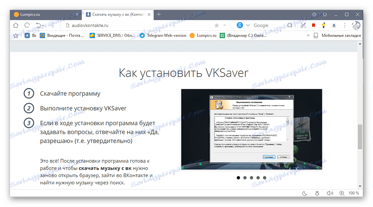The width and height of the screenshot is (373, 207).
Task: Close the "Скачать музыку с вк" tab
Action: click(x=149, y=15)
